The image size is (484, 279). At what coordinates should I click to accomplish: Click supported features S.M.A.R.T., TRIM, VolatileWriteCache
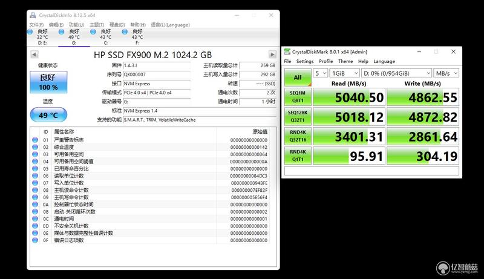pyautogui.click(x=200, y=120)
